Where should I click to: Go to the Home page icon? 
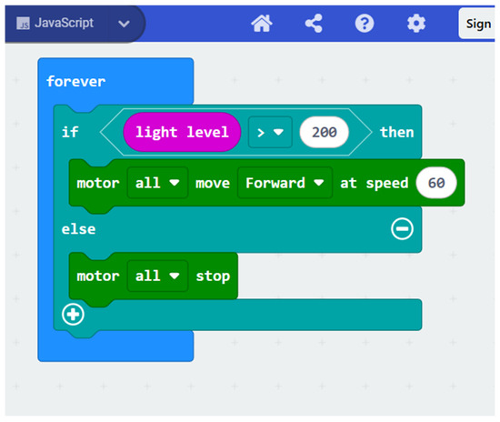coord(262,24)
